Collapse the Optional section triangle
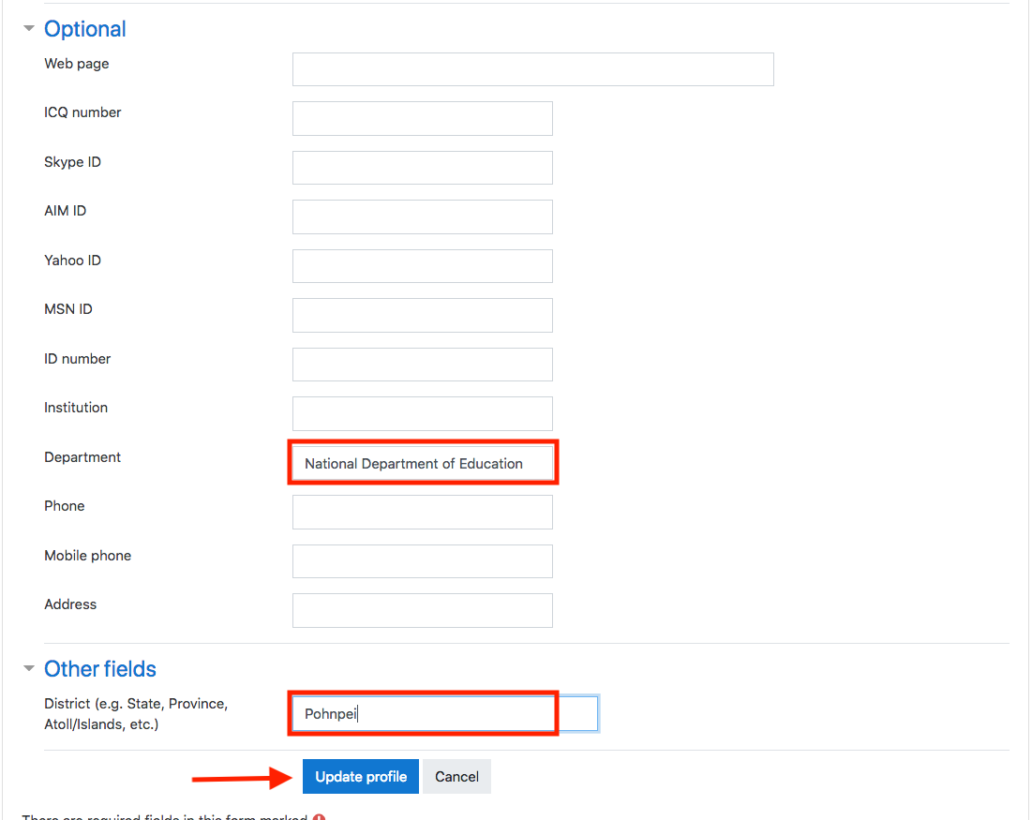The width and height of the screenshot is (1032, 820). (x=28, y=28)
